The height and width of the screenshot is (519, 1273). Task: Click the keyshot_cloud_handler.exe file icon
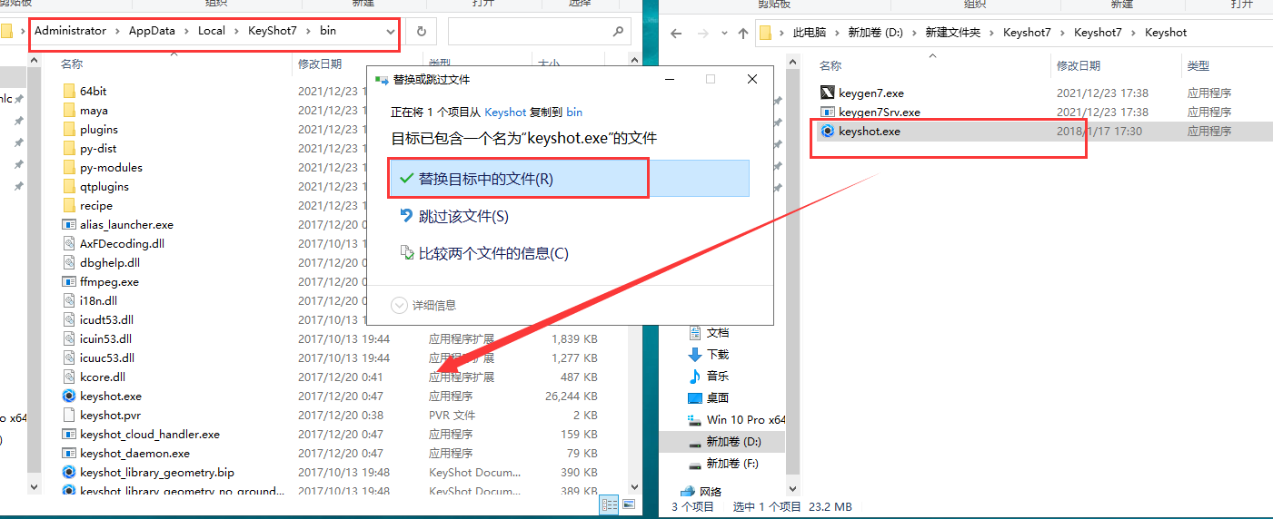pyautogui.click(x=69, y=434)
